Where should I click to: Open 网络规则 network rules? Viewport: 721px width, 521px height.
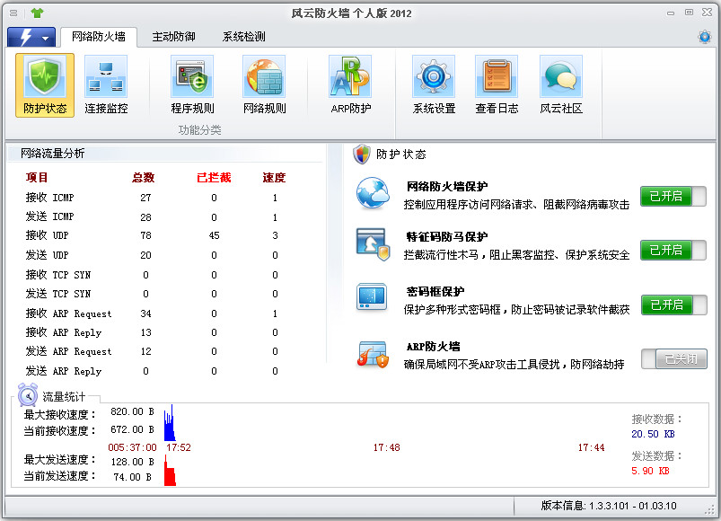coord(264,85)
